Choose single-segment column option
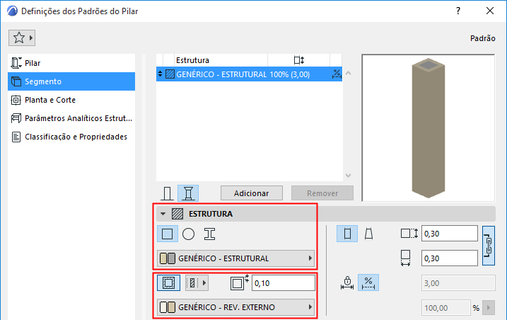The image size is (507, 320). click(167, 193)
